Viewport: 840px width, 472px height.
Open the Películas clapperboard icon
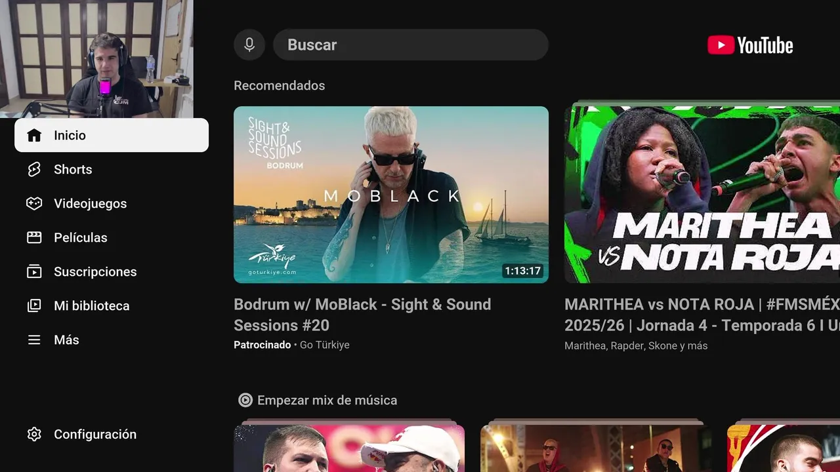pyautogui.click(x=34, y=237)
